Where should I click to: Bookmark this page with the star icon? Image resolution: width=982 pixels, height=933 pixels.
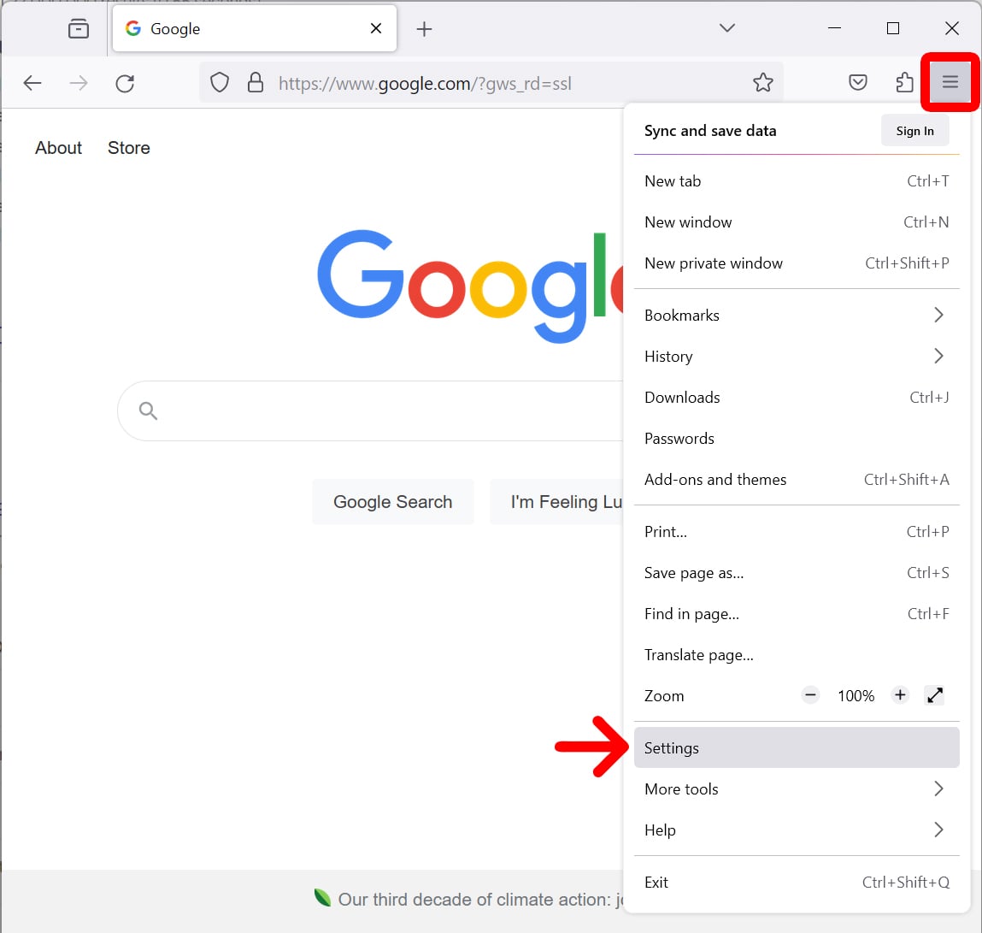click(762, 82)
